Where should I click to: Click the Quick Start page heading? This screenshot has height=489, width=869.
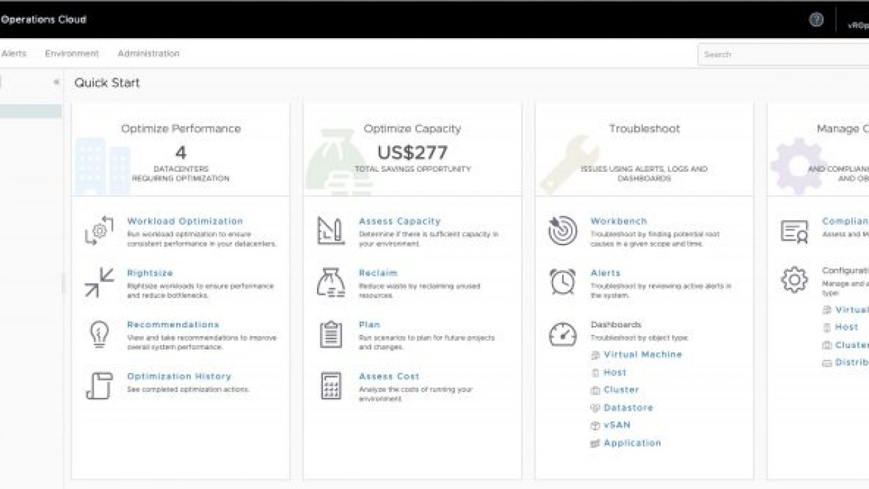[107, 83]
